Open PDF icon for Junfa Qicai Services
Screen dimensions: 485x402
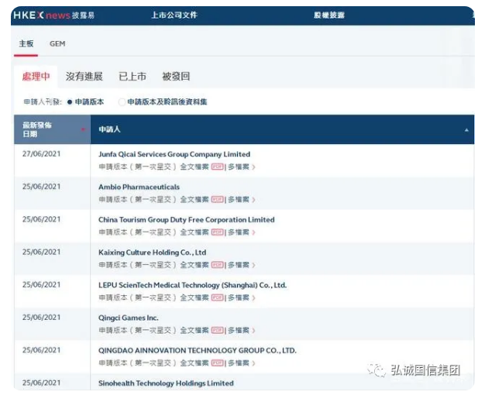click(218, 167)
